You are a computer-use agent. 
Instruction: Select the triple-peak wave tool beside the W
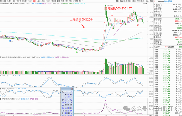point(66,103)
